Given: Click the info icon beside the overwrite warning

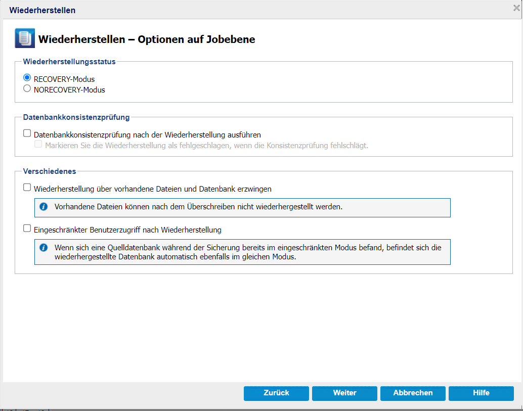Looking at the screenshot, I should click(x=43, y=207).
